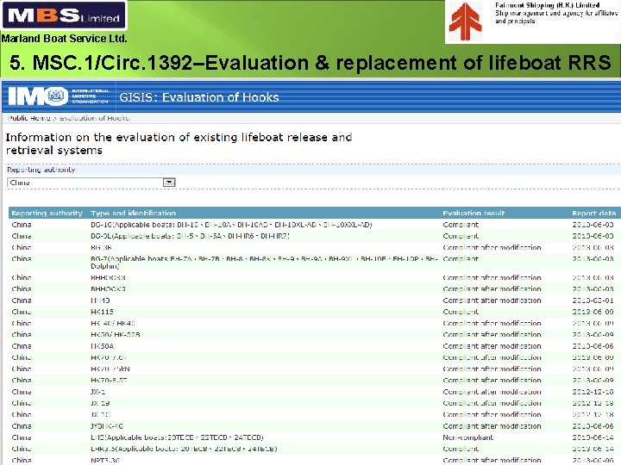Sort by Report date column header
This screenshot has height=465, width=621.
pyautogui.click(x=593, y=214)
